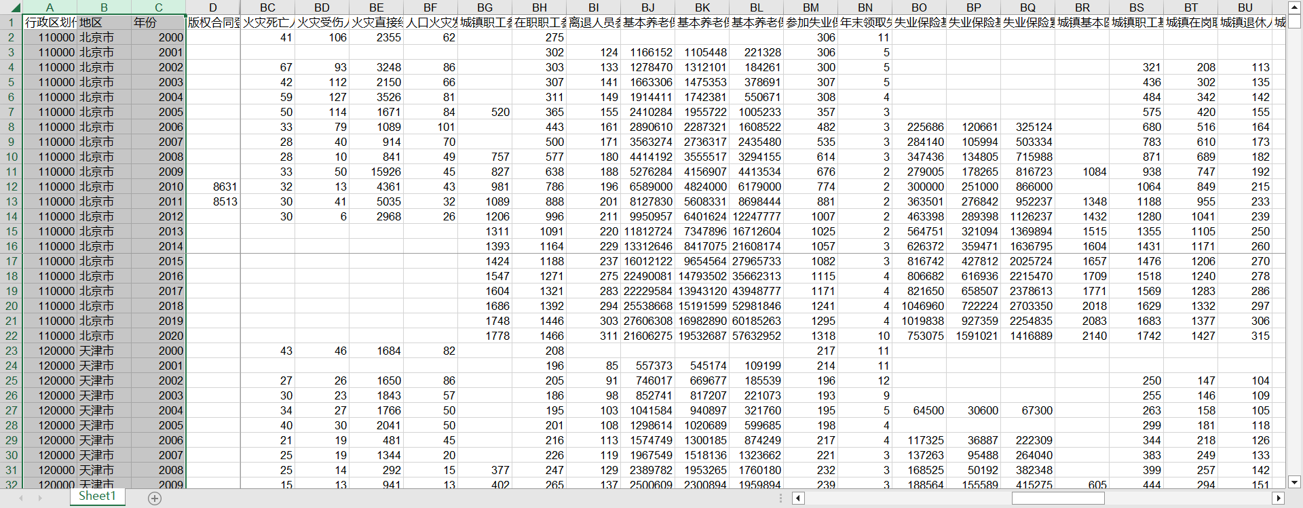Select column D header
Image resolution: width=1303 pixels, height=508 pixels.
pyautogui.click(x=213, y=7)
